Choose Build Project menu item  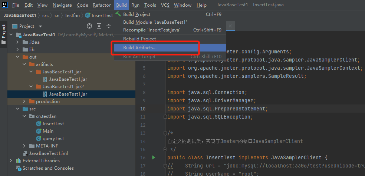point(170,14)
